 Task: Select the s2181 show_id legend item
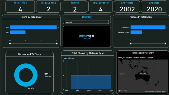[129, 58]
